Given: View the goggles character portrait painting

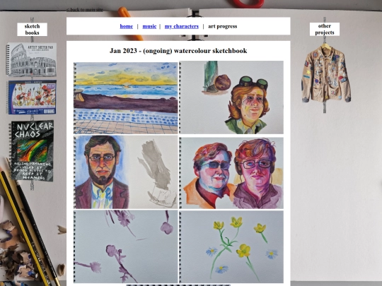Looking at the screenshot, I should click(x=231, y=97).
